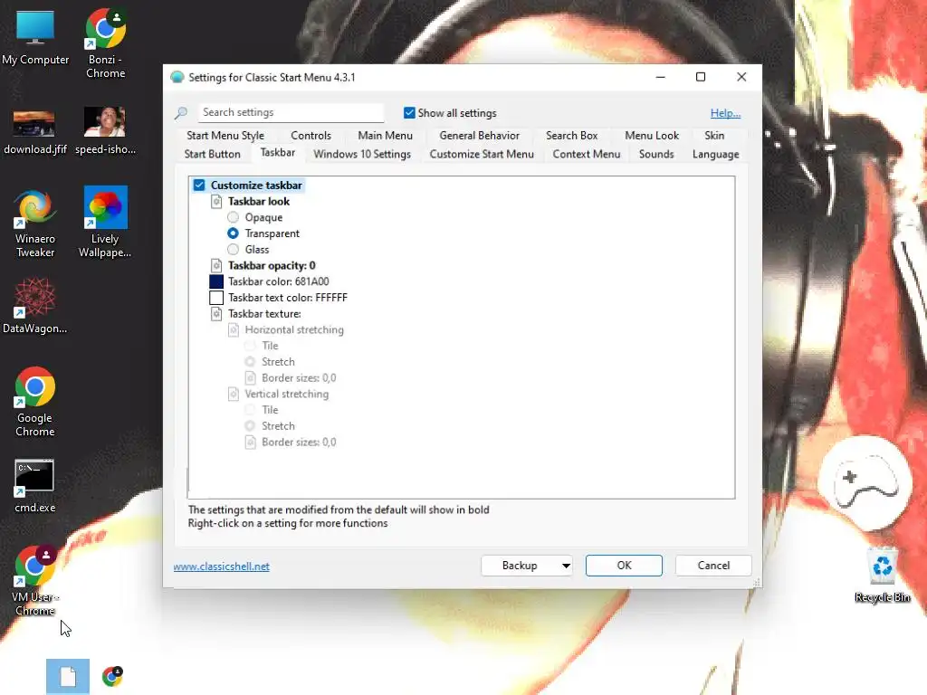The image size is (927, 695).
Task: Open VM User - Chrome shortcut
Action: [35, 580]
